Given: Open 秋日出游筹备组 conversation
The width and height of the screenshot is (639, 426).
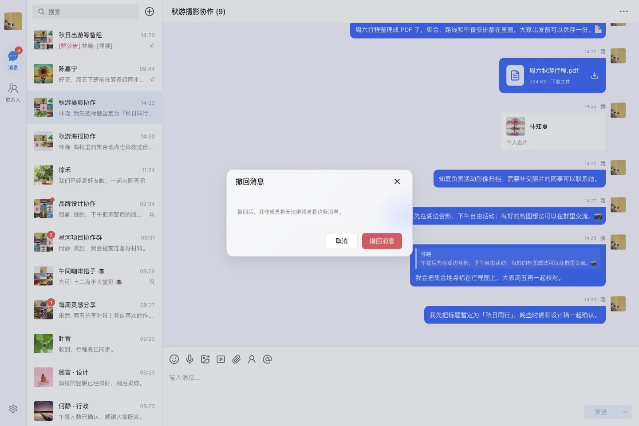Looking at the screenshot, I should 94,40.
